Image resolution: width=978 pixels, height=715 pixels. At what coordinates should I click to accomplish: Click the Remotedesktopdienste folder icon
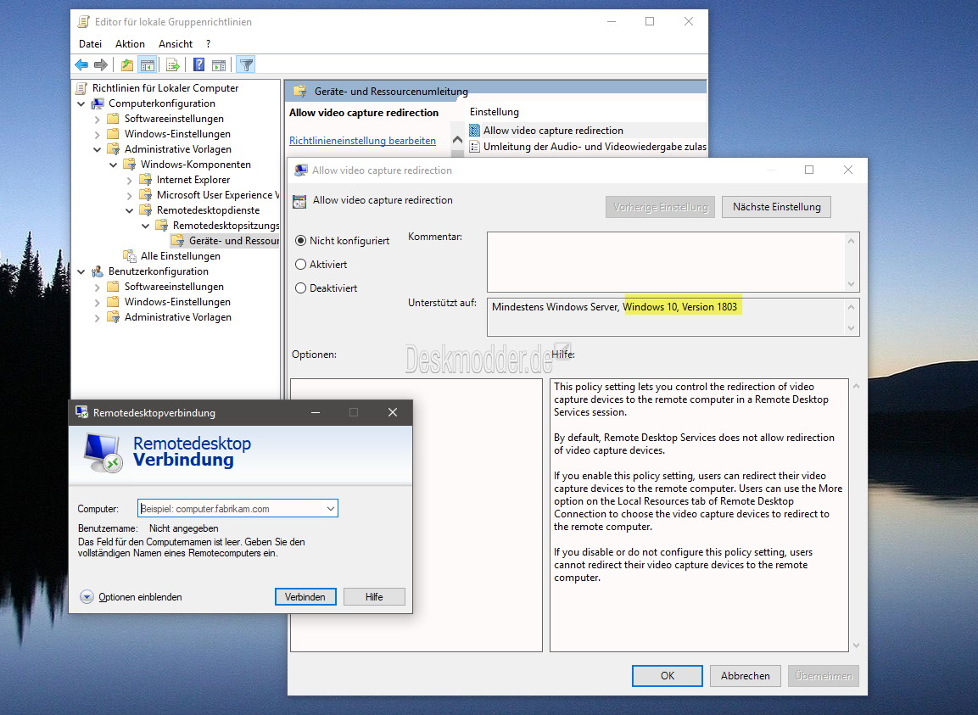[145, 210]
